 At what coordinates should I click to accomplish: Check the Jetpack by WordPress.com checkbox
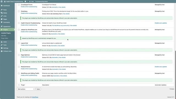click(x=19, y=30)
